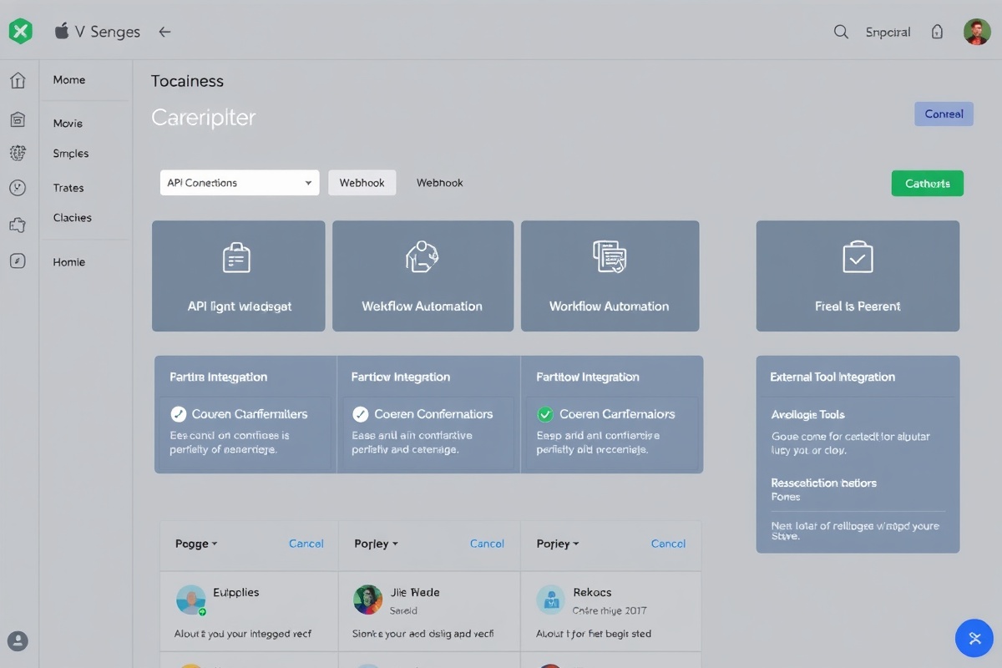Image resolution: width=1002 pixels, height=668 pixels.
Task: Click the clock icon beside Trates
Action: point(18,188)
